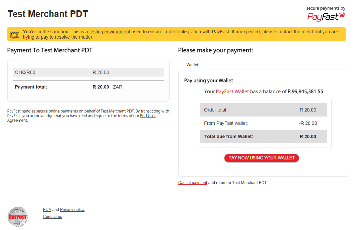Click the Contact us link
The image size is (362, 230).
(52, 216)
